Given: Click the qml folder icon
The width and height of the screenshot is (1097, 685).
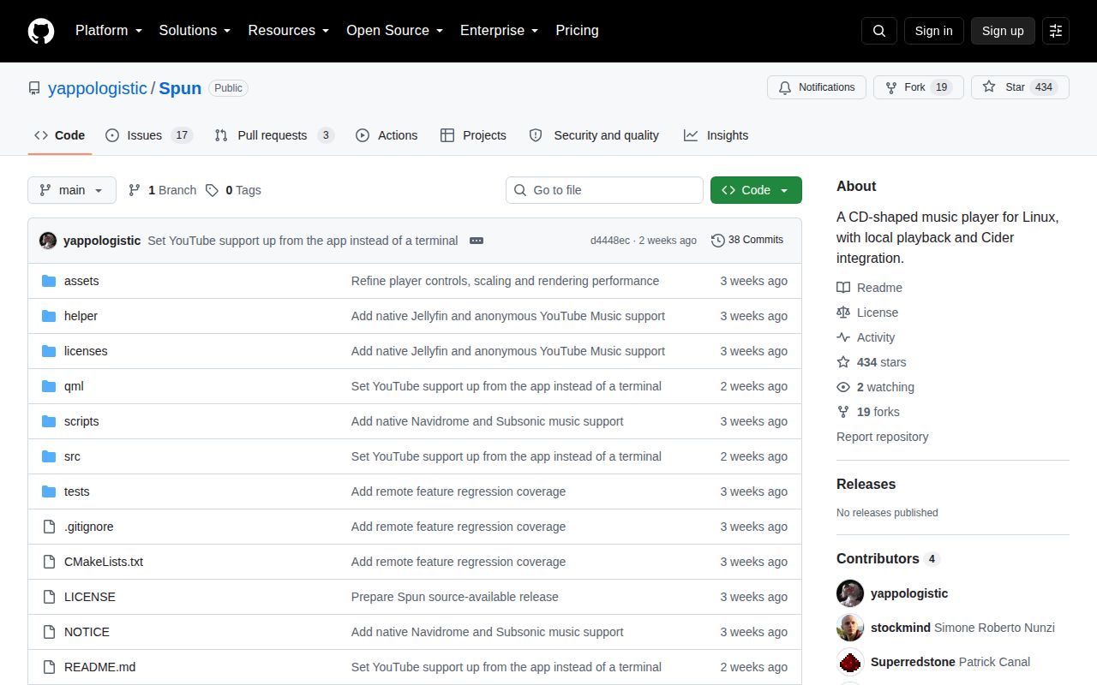Looking at the screenshot, I should (49, 386).
